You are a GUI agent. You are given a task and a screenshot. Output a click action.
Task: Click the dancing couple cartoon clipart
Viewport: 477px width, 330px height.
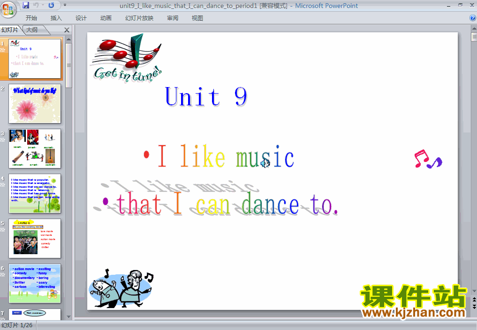coord(121,289)
